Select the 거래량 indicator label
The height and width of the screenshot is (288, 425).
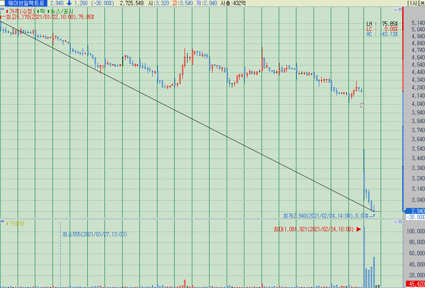point(15,223)
